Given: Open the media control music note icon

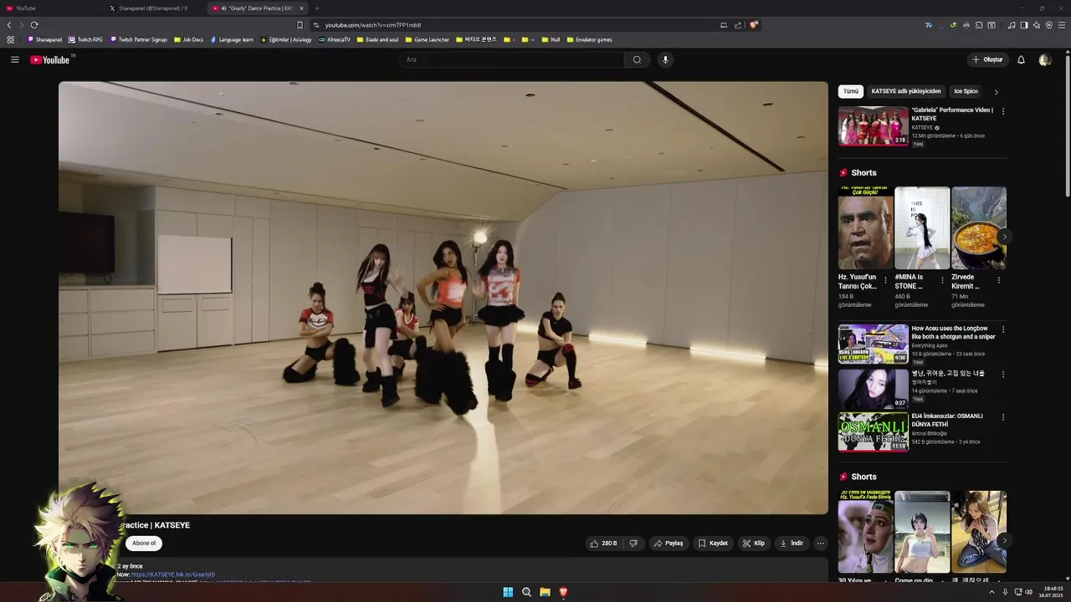Looking at the screenshot, I should coord(1012,25).
